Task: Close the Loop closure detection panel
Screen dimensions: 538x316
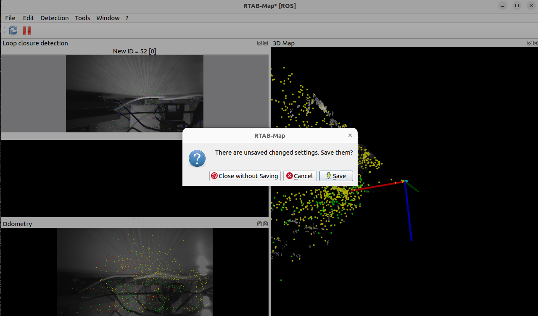Action: pos(265,43)
